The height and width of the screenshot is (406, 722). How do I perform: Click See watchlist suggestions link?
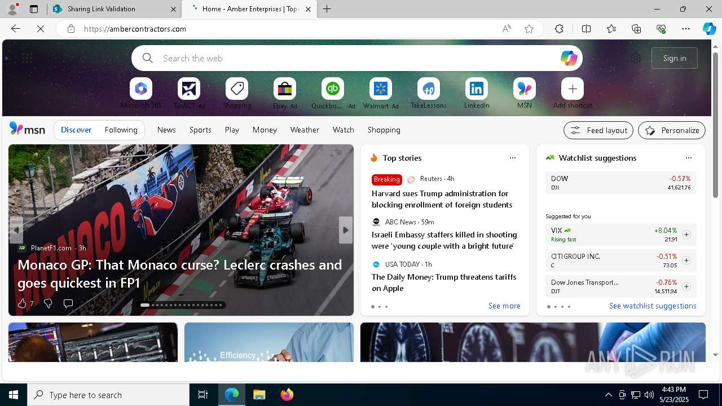tap(653, 306)
